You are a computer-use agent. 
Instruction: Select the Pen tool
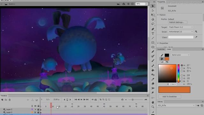[x=153, y=29]
